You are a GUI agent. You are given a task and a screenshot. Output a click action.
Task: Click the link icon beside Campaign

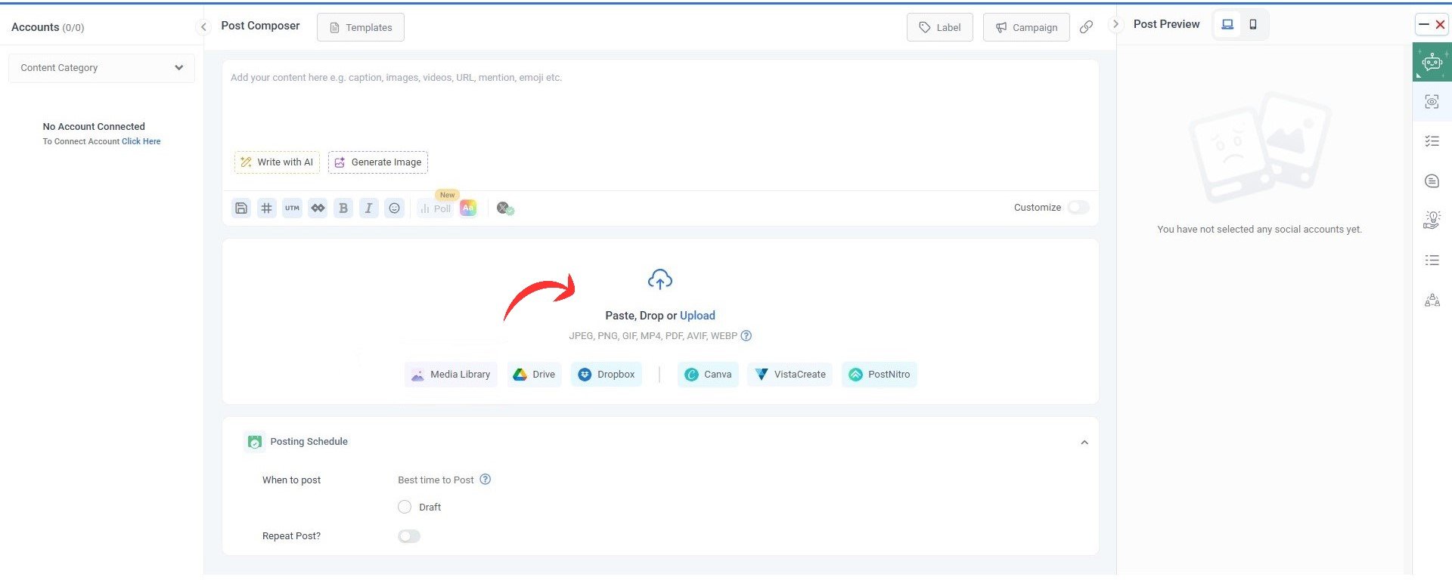[x=1086, y=27]
